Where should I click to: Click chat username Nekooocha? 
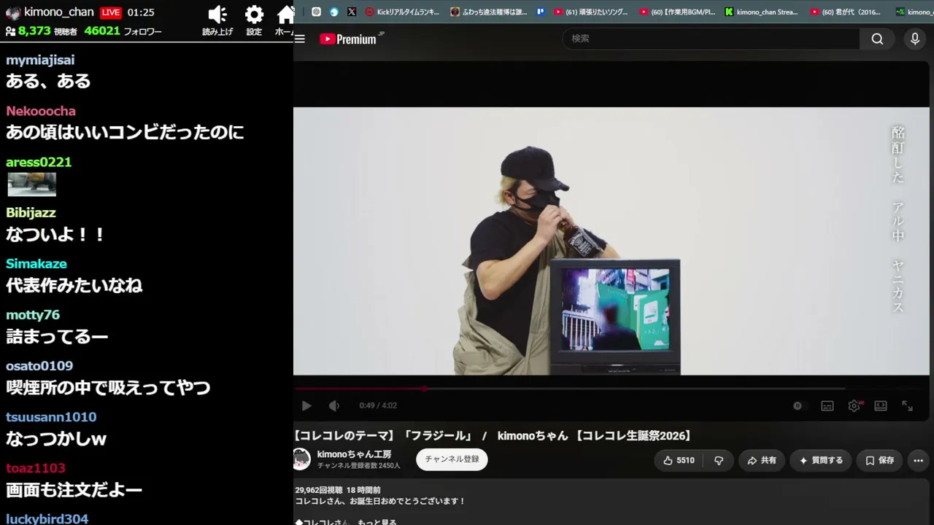41,111
